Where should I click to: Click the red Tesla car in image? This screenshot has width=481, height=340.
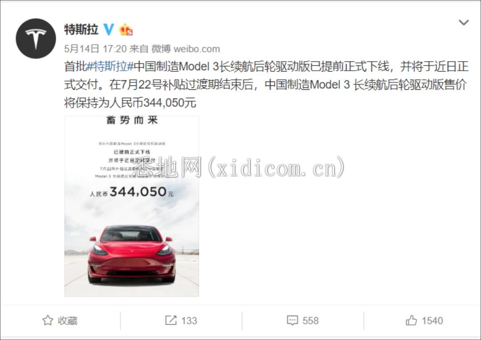point(131,253)
